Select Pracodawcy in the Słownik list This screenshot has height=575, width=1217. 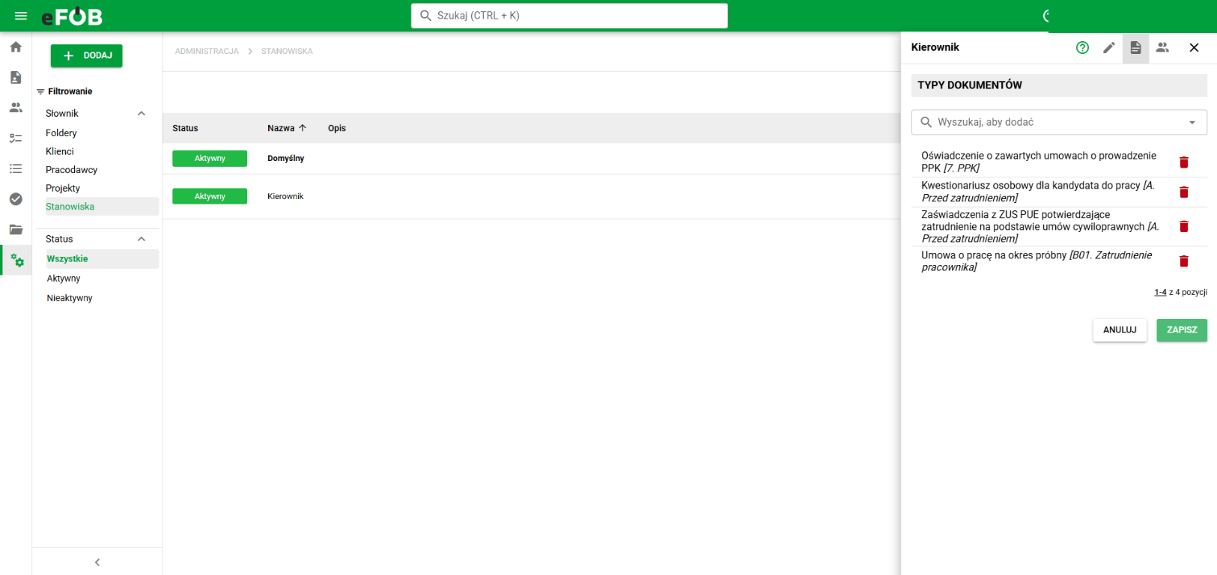(x=71, y=170)
